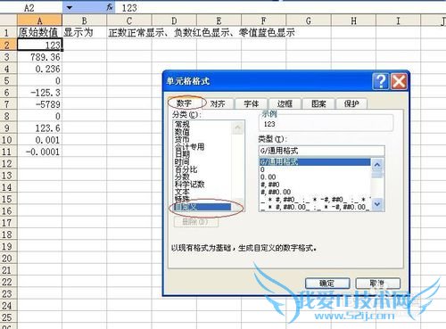Click type list scroll down arrow

[x=377, y=204]
